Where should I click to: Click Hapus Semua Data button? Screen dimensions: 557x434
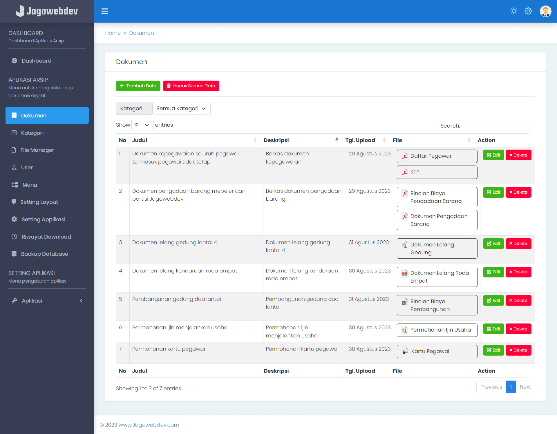191,86
